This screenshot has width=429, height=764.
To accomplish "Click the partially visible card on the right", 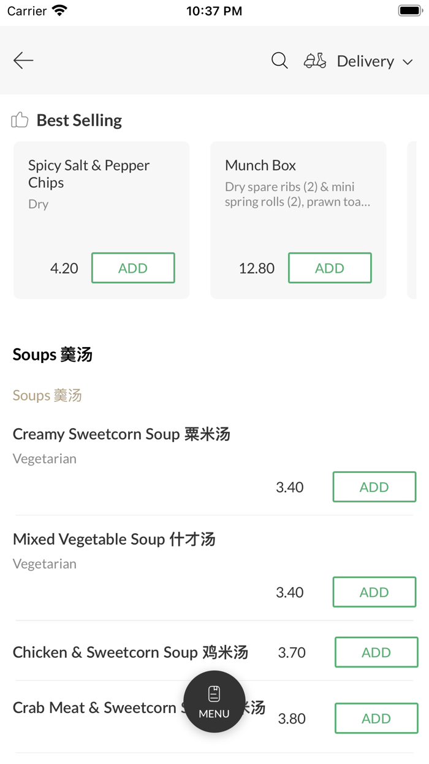I will [419, 219].
